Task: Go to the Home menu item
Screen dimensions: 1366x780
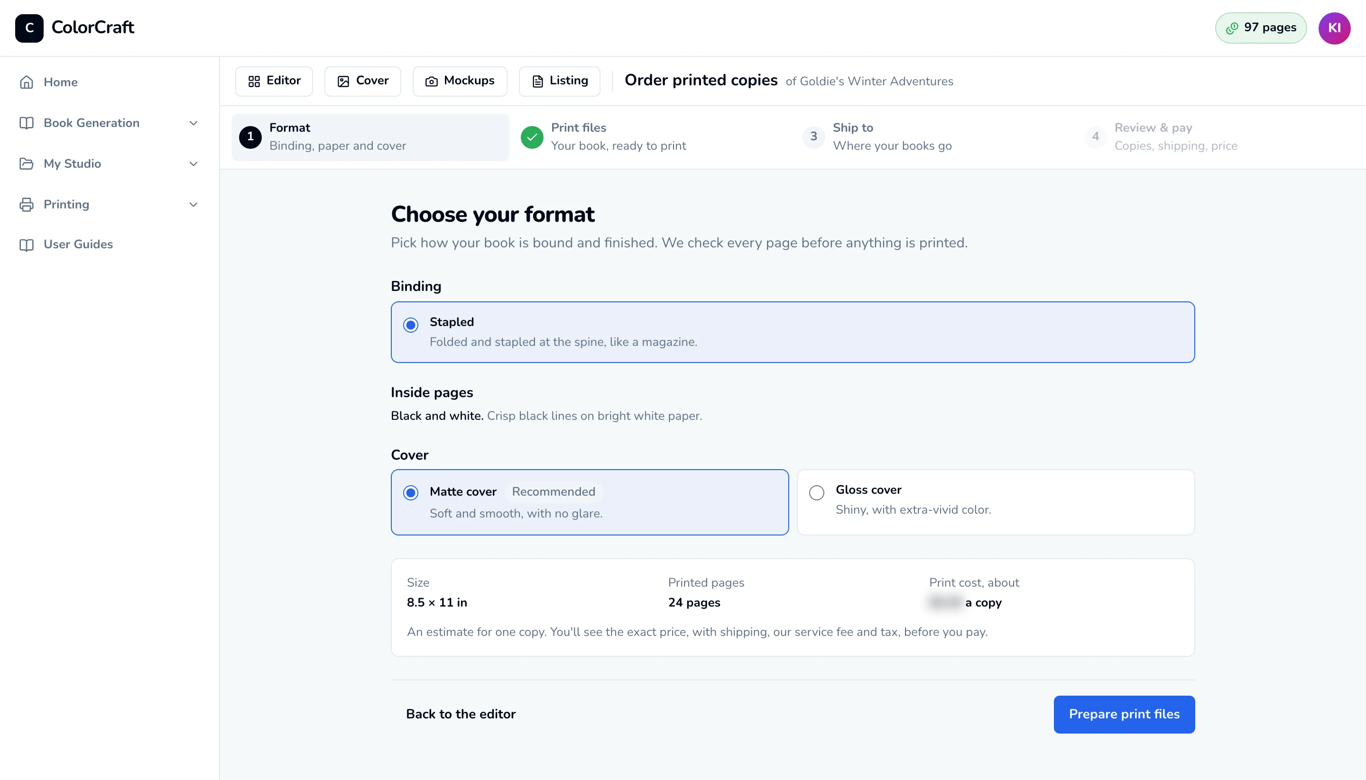Action: click(x=110, y=82)
